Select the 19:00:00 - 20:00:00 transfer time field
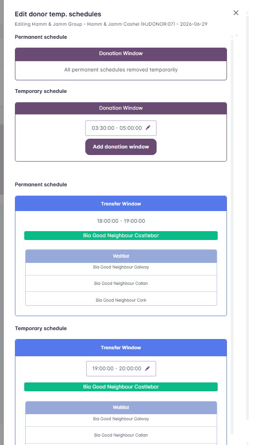This screenshot has width=254, height=445. click(x=121, y=369)
